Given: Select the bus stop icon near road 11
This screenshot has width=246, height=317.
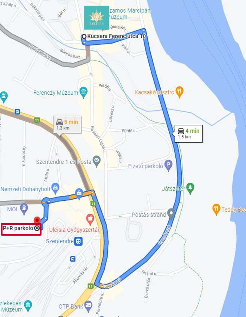Looking at the screenshot, I should 17,111.
